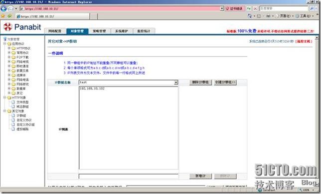Click the address bar URL field

click(120, 8)
